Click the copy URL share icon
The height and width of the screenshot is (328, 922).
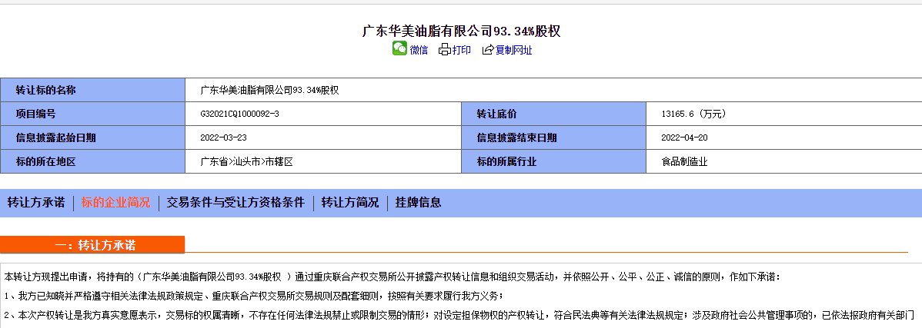click(x=487, y=51)
